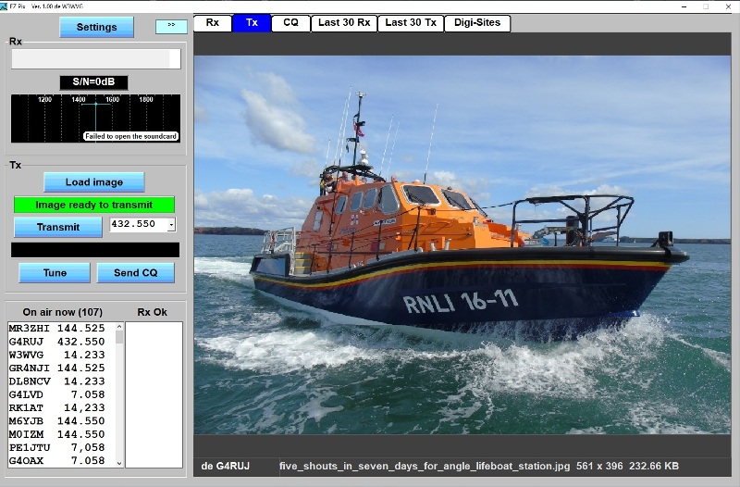Click the station list scroll-down arrow

pyautogui.click(x=119, y=463)
